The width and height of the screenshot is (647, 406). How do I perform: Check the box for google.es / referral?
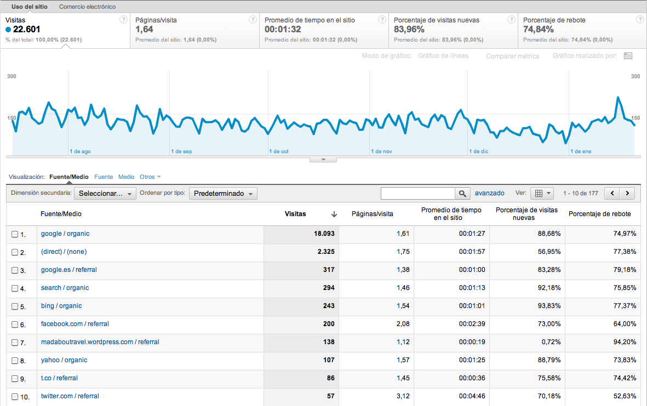click(15, 270)
